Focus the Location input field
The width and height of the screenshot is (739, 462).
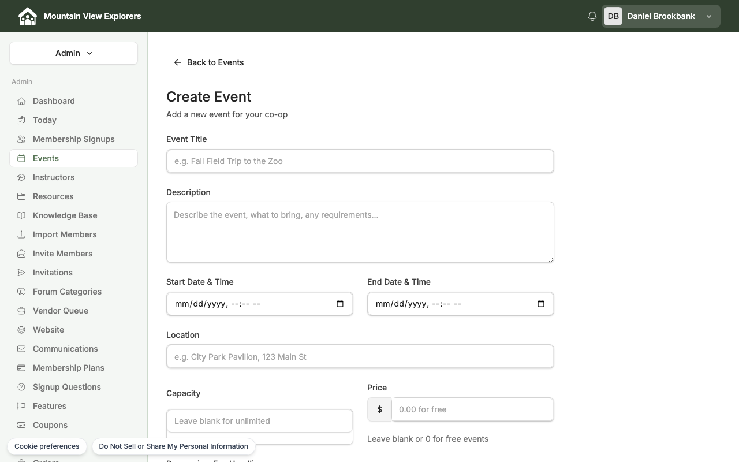pyautogui.click(x=360, y=357)
